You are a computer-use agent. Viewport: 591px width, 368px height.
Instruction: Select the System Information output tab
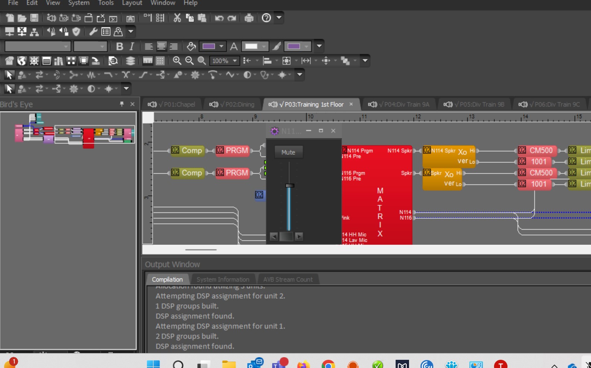click(223, 279)
